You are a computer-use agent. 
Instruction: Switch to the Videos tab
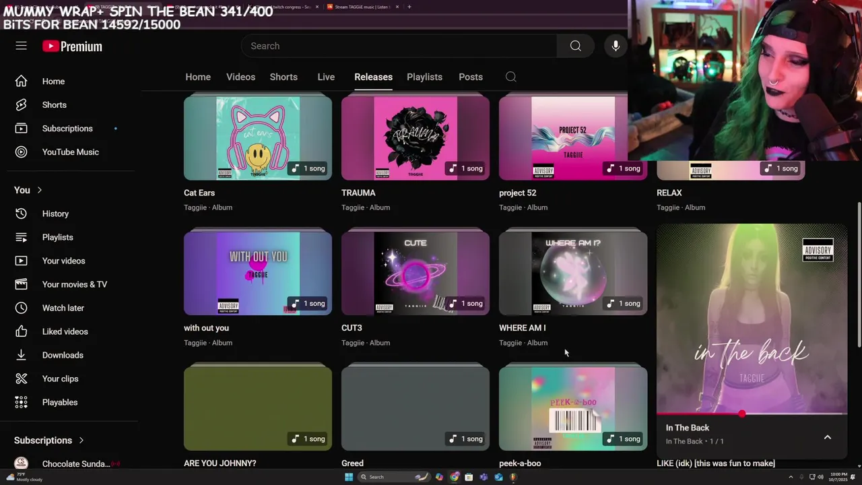tap(240, 77)
